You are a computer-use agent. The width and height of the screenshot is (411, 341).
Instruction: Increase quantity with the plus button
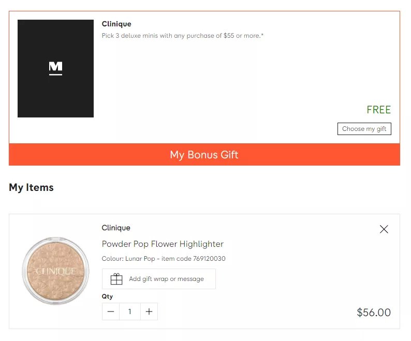click(x=149, y=312)
